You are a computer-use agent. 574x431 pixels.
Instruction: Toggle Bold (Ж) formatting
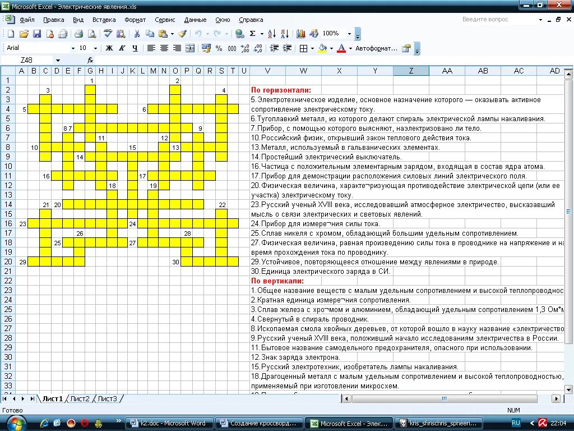(x=109, y=48)
